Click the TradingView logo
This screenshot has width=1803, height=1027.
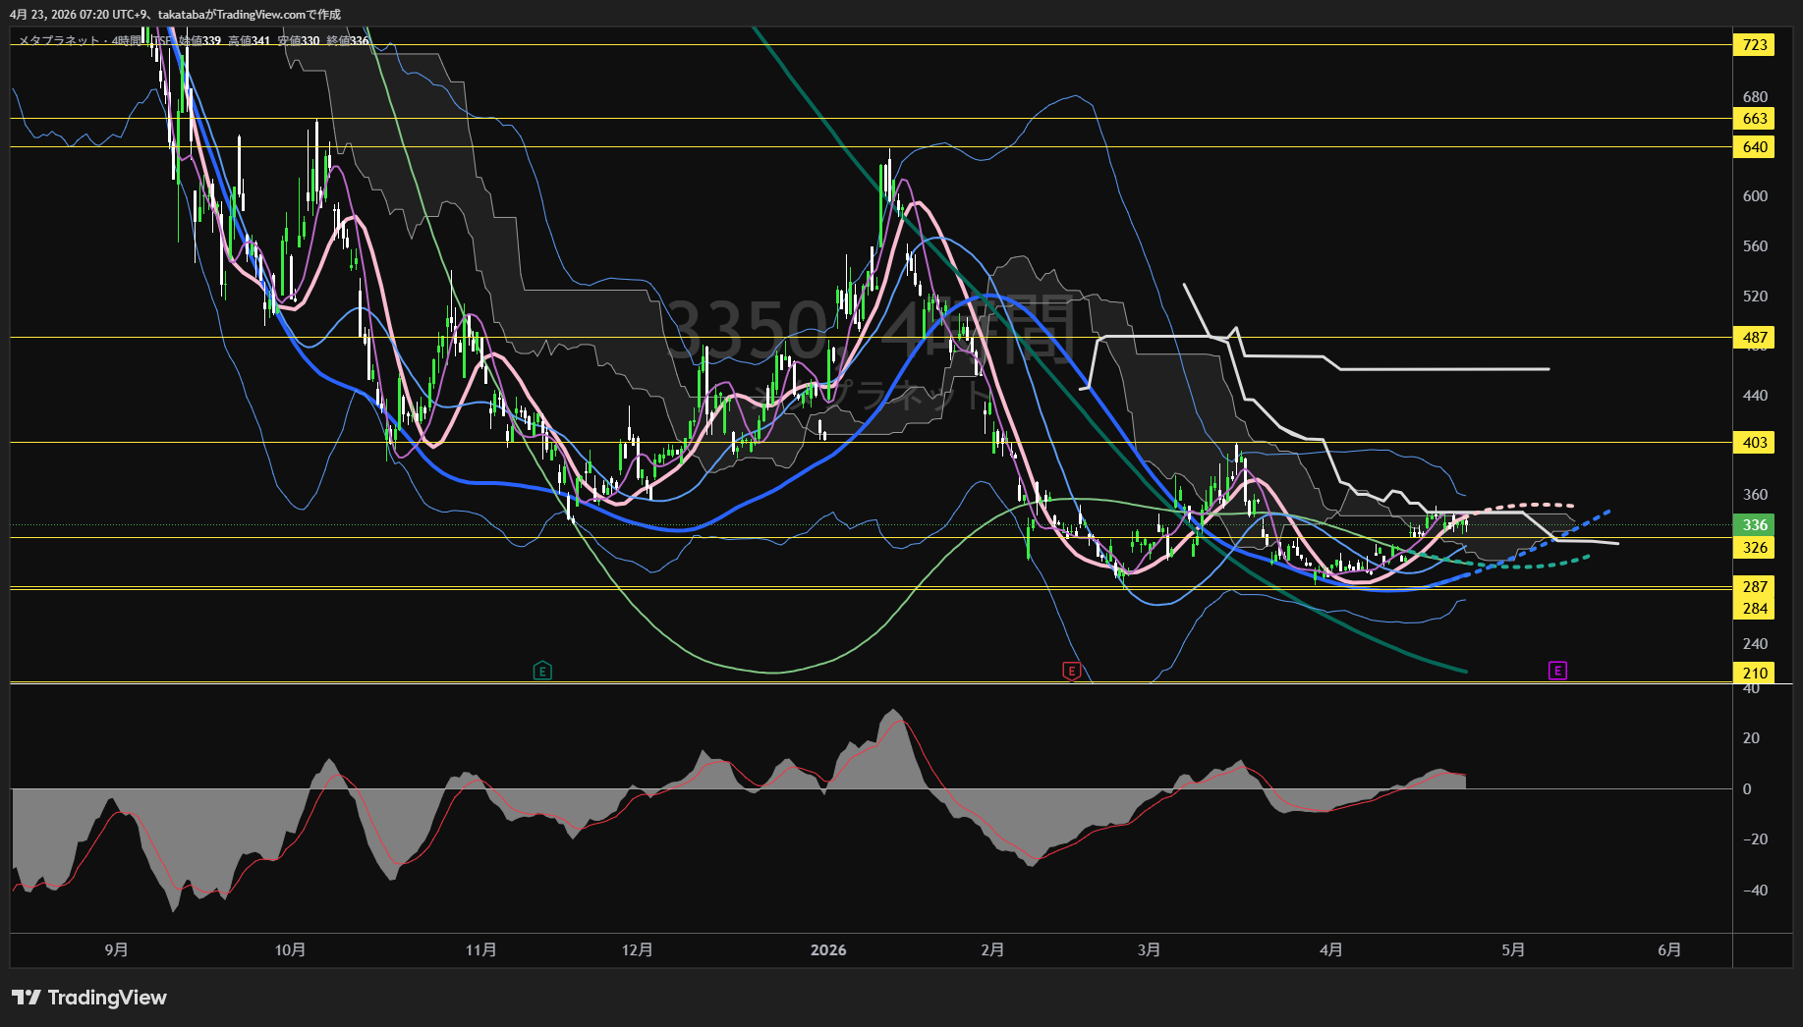(89, 998)
